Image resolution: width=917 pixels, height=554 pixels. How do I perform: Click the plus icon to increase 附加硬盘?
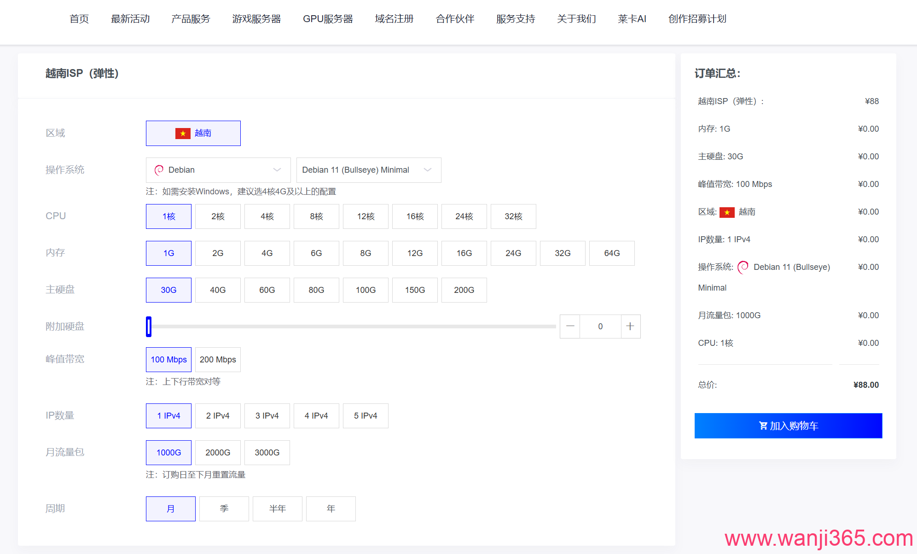point(630,327)
